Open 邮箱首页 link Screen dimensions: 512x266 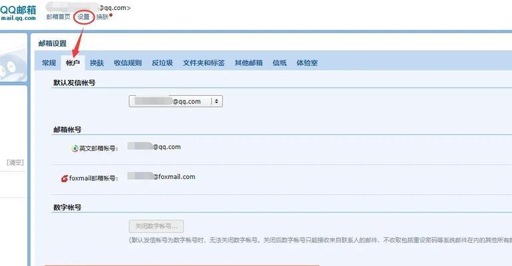(58, 17)
